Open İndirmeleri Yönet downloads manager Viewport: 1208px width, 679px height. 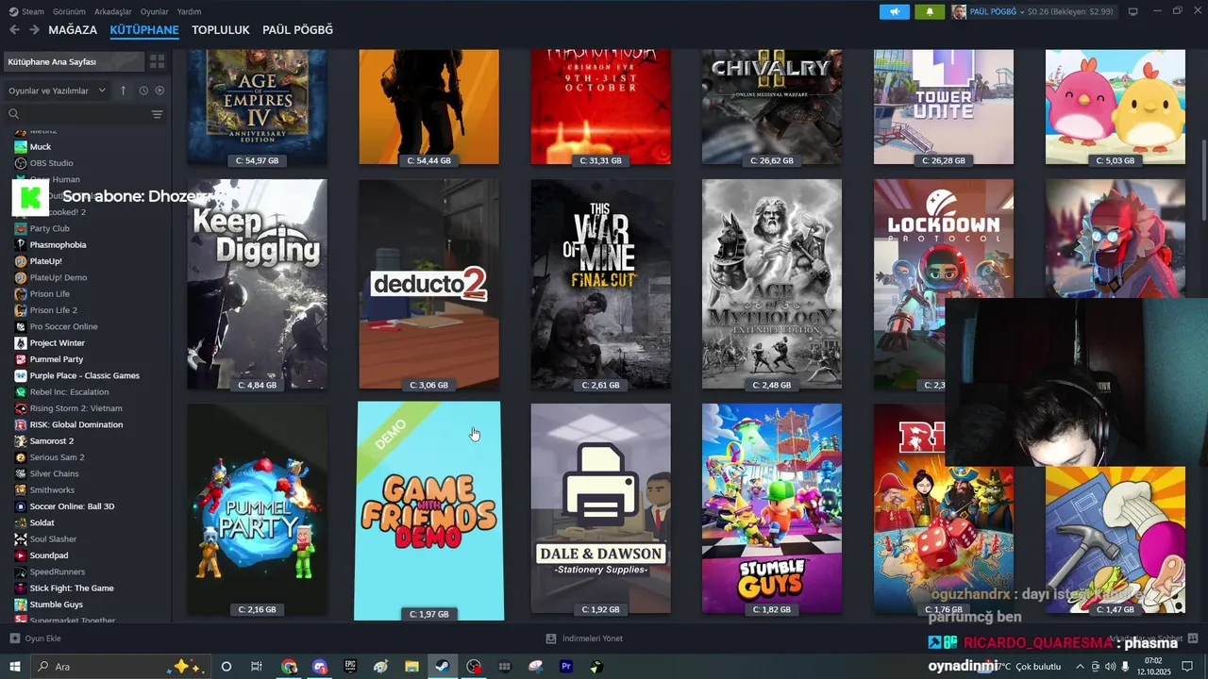[x=584, y=638]
